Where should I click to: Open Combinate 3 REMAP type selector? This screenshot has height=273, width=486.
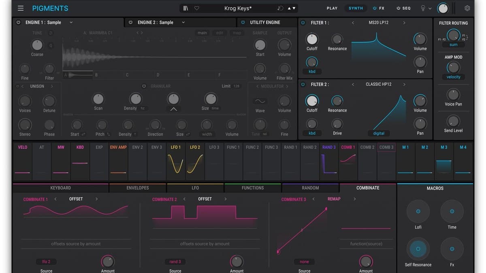coord(334,199)
